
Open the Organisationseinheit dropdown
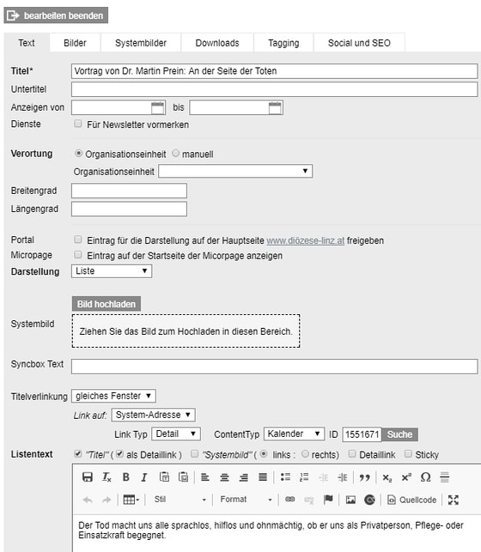(235, 171)
